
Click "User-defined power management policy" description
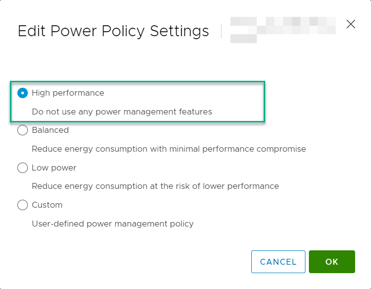tap(113, 224)
